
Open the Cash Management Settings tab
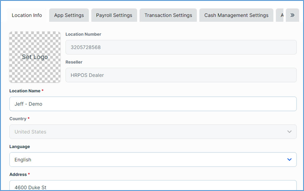coord(236,15)
